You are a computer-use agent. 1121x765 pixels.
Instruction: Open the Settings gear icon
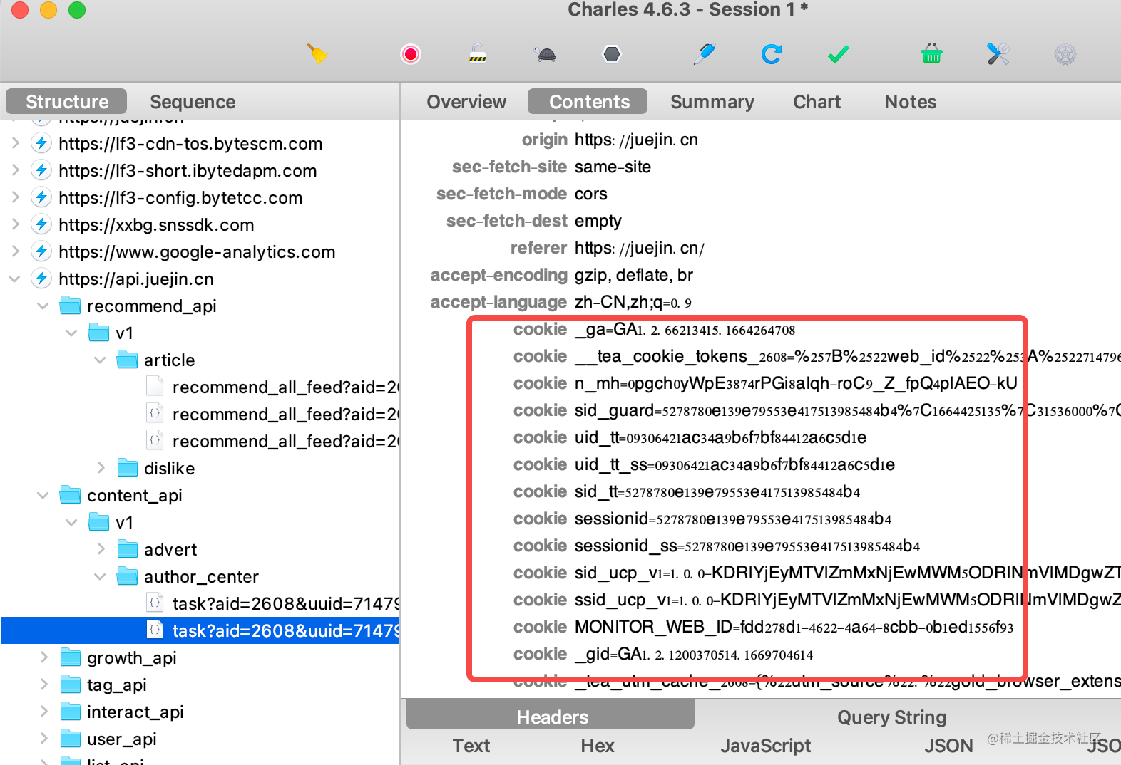click(1065, 54)
